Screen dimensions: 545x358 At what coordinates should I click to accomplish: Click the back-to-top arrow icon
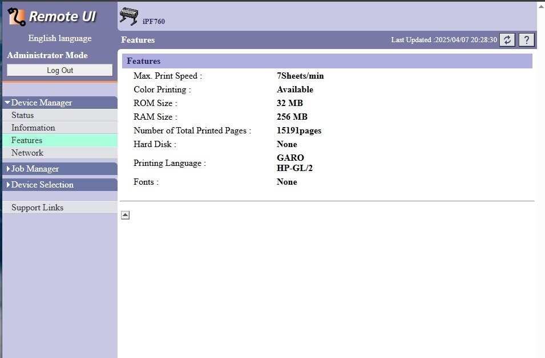[125, 215]
